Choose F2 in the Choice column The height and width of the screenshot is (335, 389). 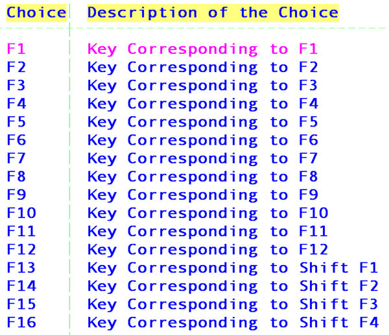tap(16, 67)
